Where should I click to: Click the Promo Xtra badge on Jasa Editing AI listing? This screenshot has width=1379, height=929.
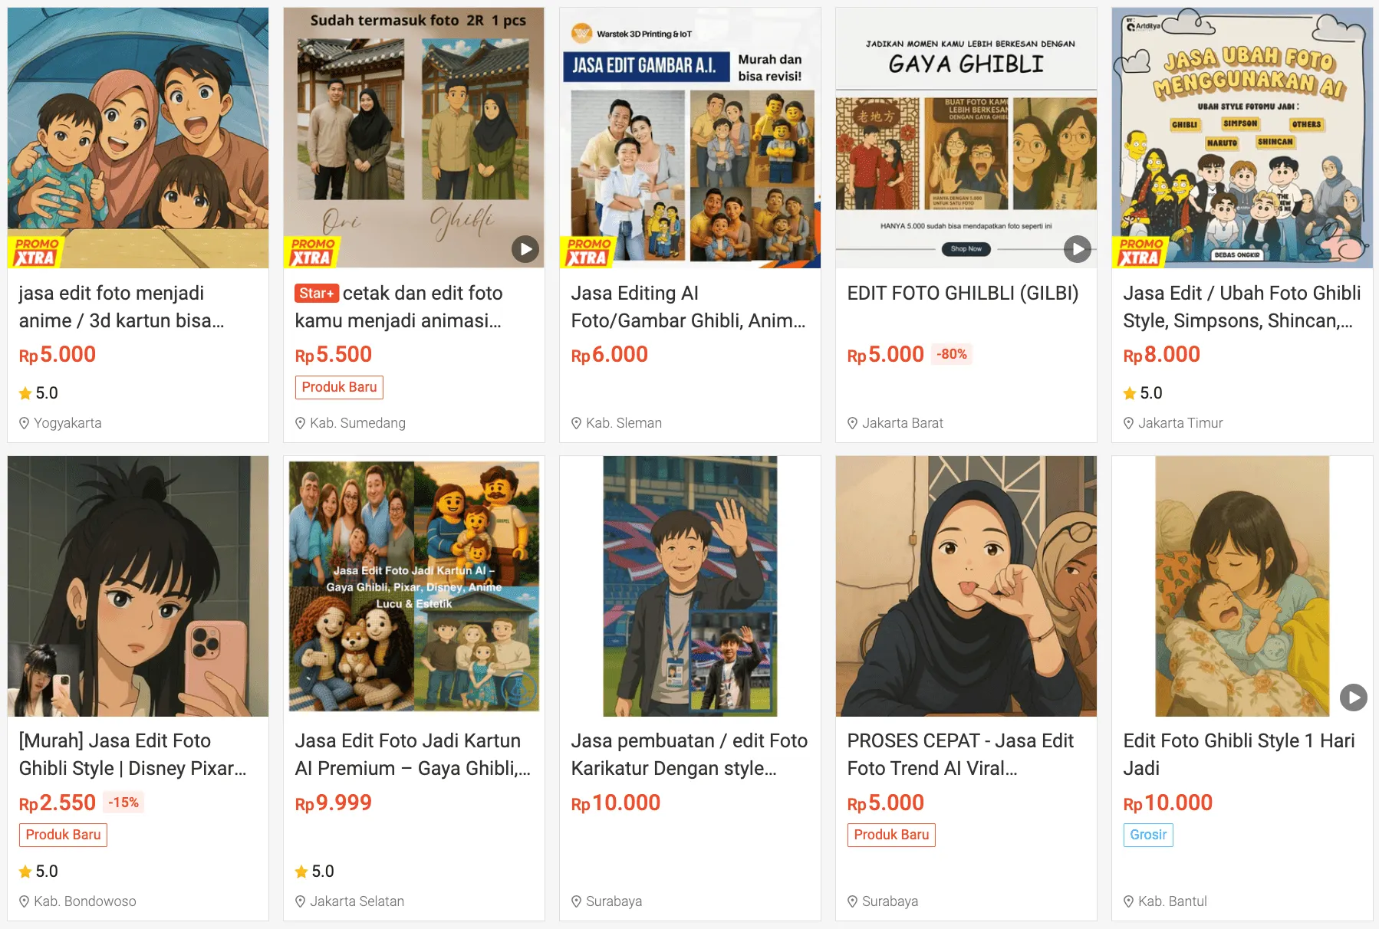587,252
